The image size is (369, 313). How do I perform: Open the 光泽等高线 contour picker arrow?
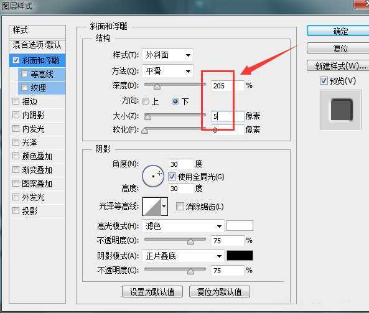[164, 207]
